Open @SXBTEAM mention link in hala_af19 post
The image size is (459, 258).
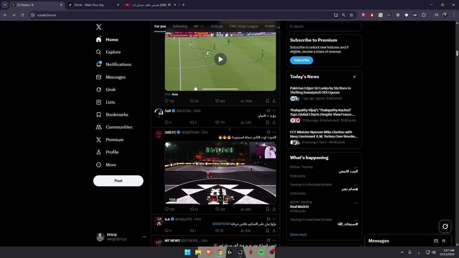click(221, 224)
